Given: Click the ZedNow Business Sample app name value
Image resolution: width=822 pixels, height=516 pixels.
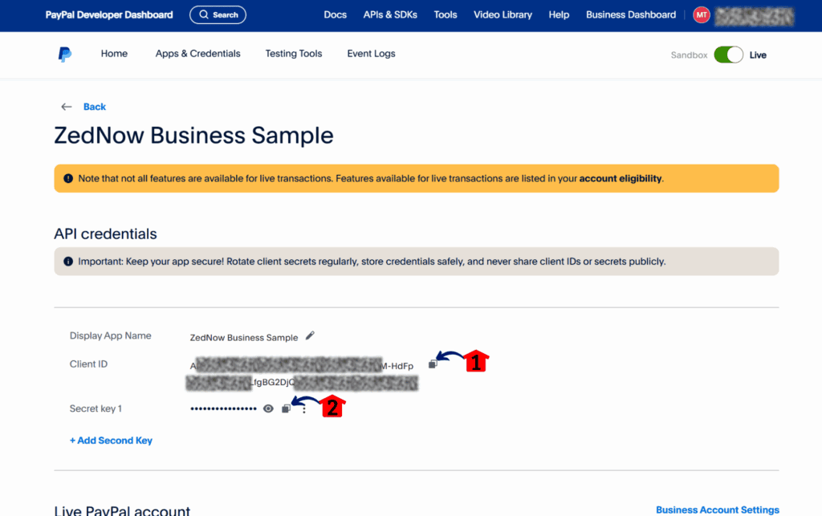Looking at the screenshot, I should point(244,338).
